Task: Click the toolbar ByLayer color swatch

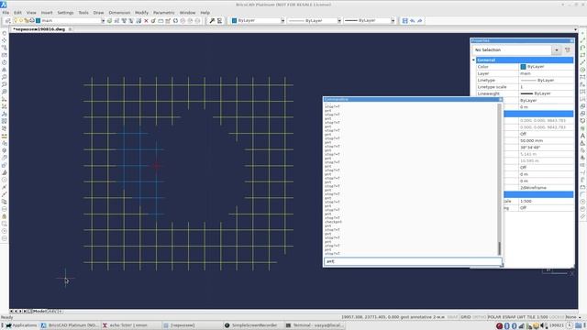Action: click(x=235, y=21)
